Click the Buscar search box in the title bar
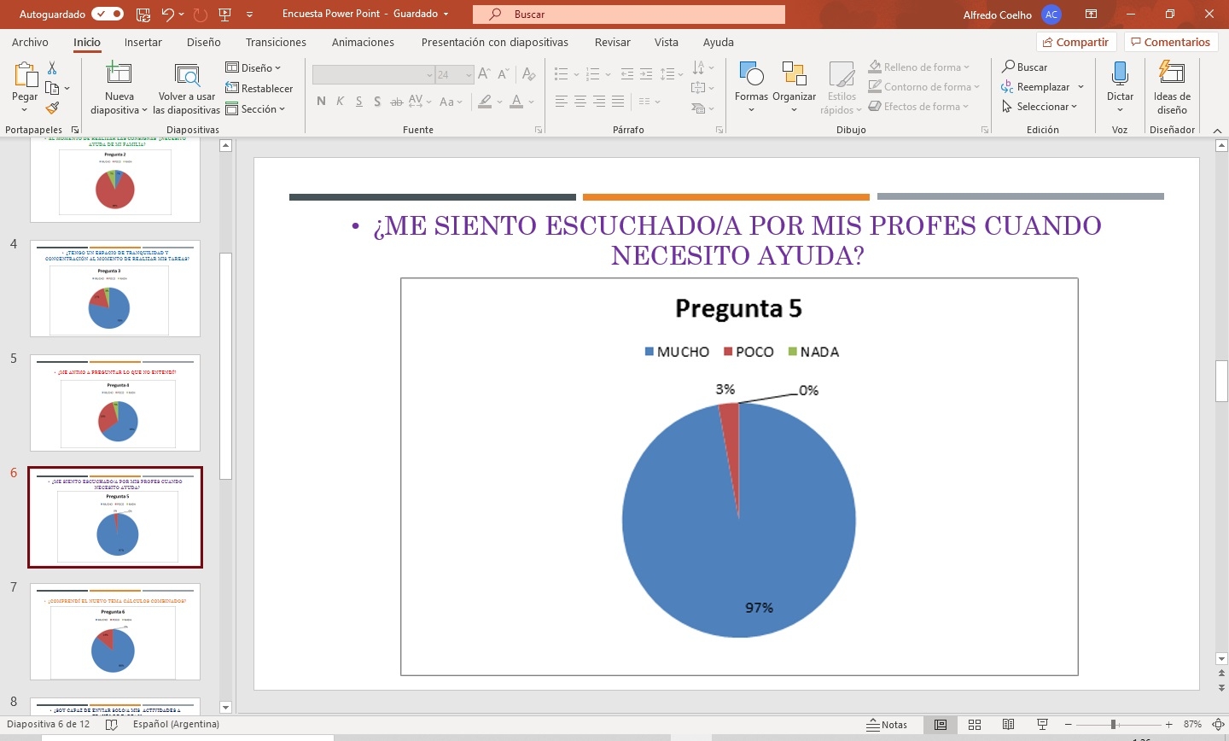The height and width of the screenshot is (741, 1229). [x=629, y=15]
